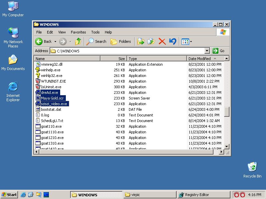
Task: Open the Edit menu
Action: point(50,32)
